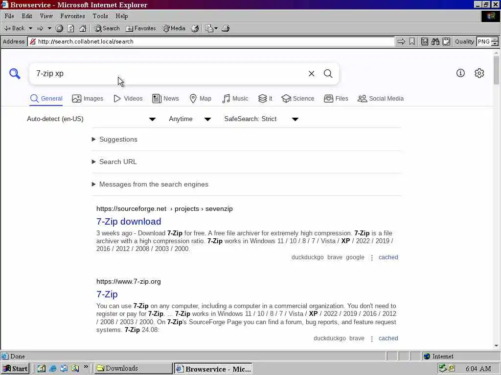
Task: Open the Media toolbar button
Action: [x=174, y=28]
